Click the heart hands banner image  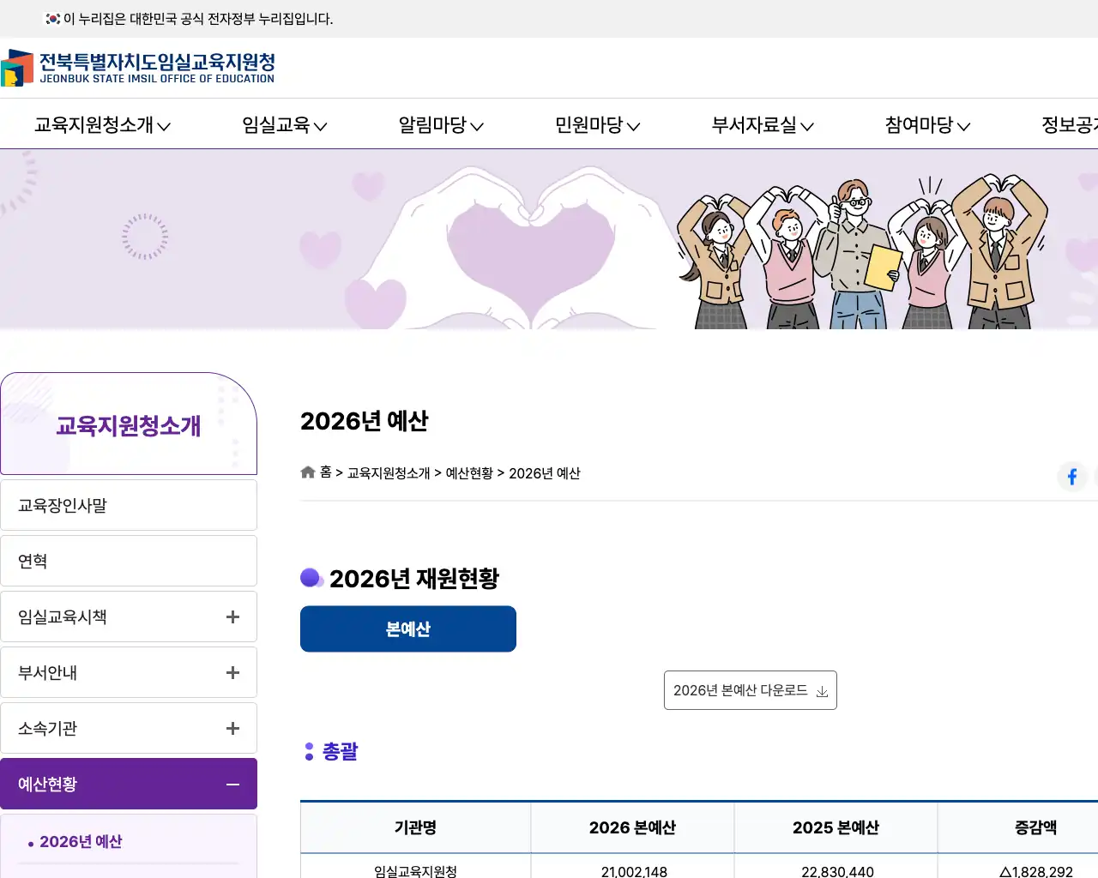pos(531,244)
